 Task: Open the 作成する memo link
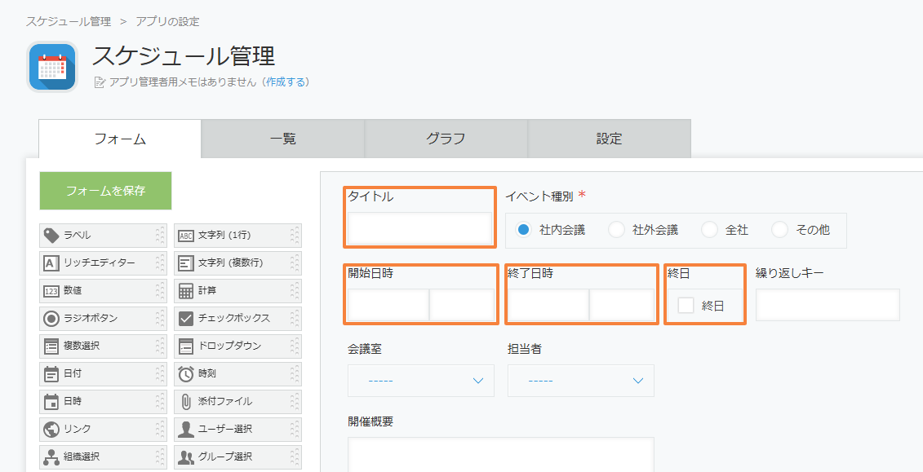[286, 82]
